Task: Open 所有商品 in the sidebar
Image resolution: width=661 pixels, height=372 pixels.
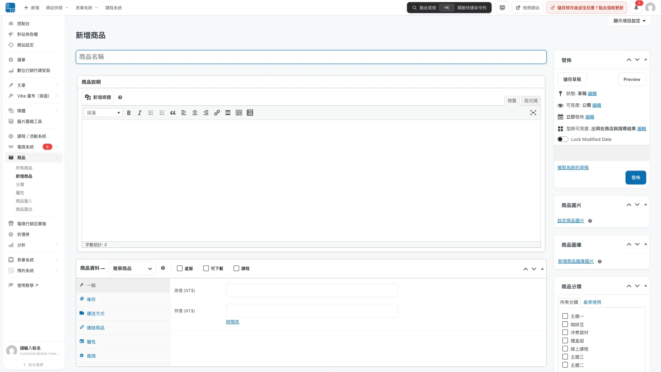Action: pos(24,168)
